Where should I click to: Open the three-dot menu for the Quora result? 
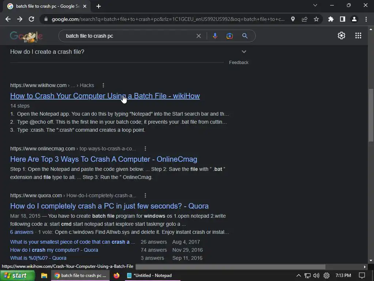145,195
